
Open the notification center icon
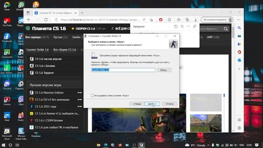pos(257,145)
